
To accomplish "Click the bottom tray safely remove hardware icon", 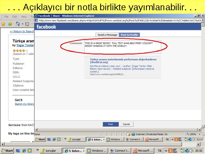I will [182, 151].
